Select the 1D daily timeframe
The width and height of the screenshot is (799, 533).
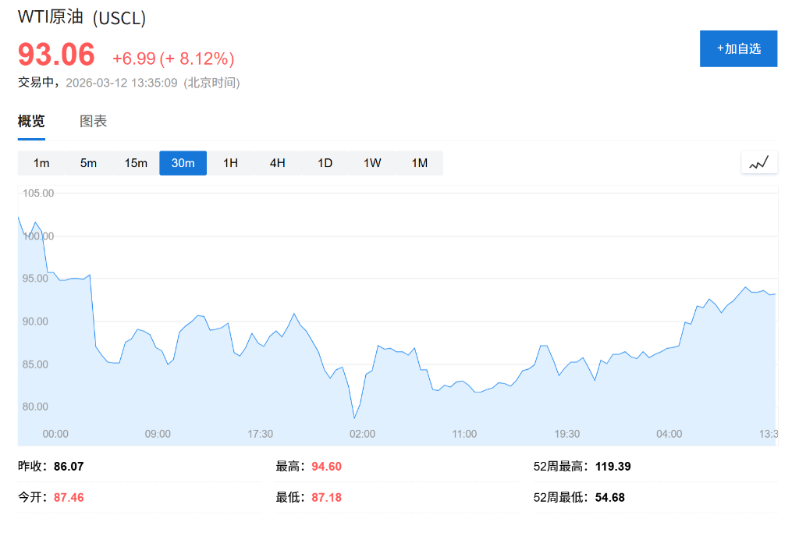(324, 163)
